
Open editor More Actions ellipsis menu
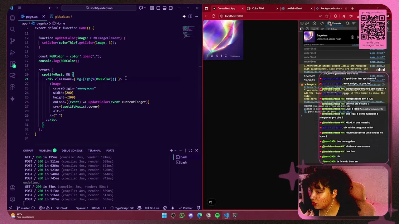(x=197, y=16)
